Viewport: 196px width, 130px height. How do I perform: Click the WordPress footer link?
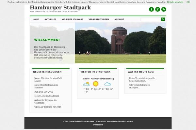112,122
